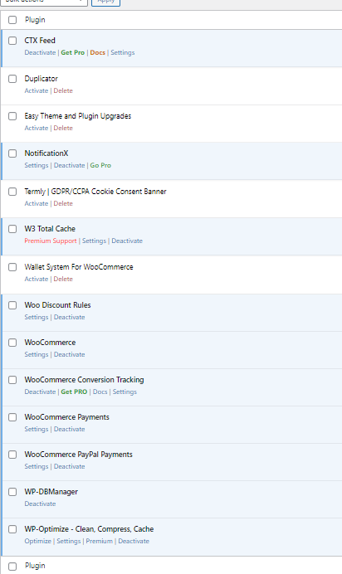Tick the checkbox beside the plain WooCommerce plugin
This screenshot has width=342, height=574.
12,342
